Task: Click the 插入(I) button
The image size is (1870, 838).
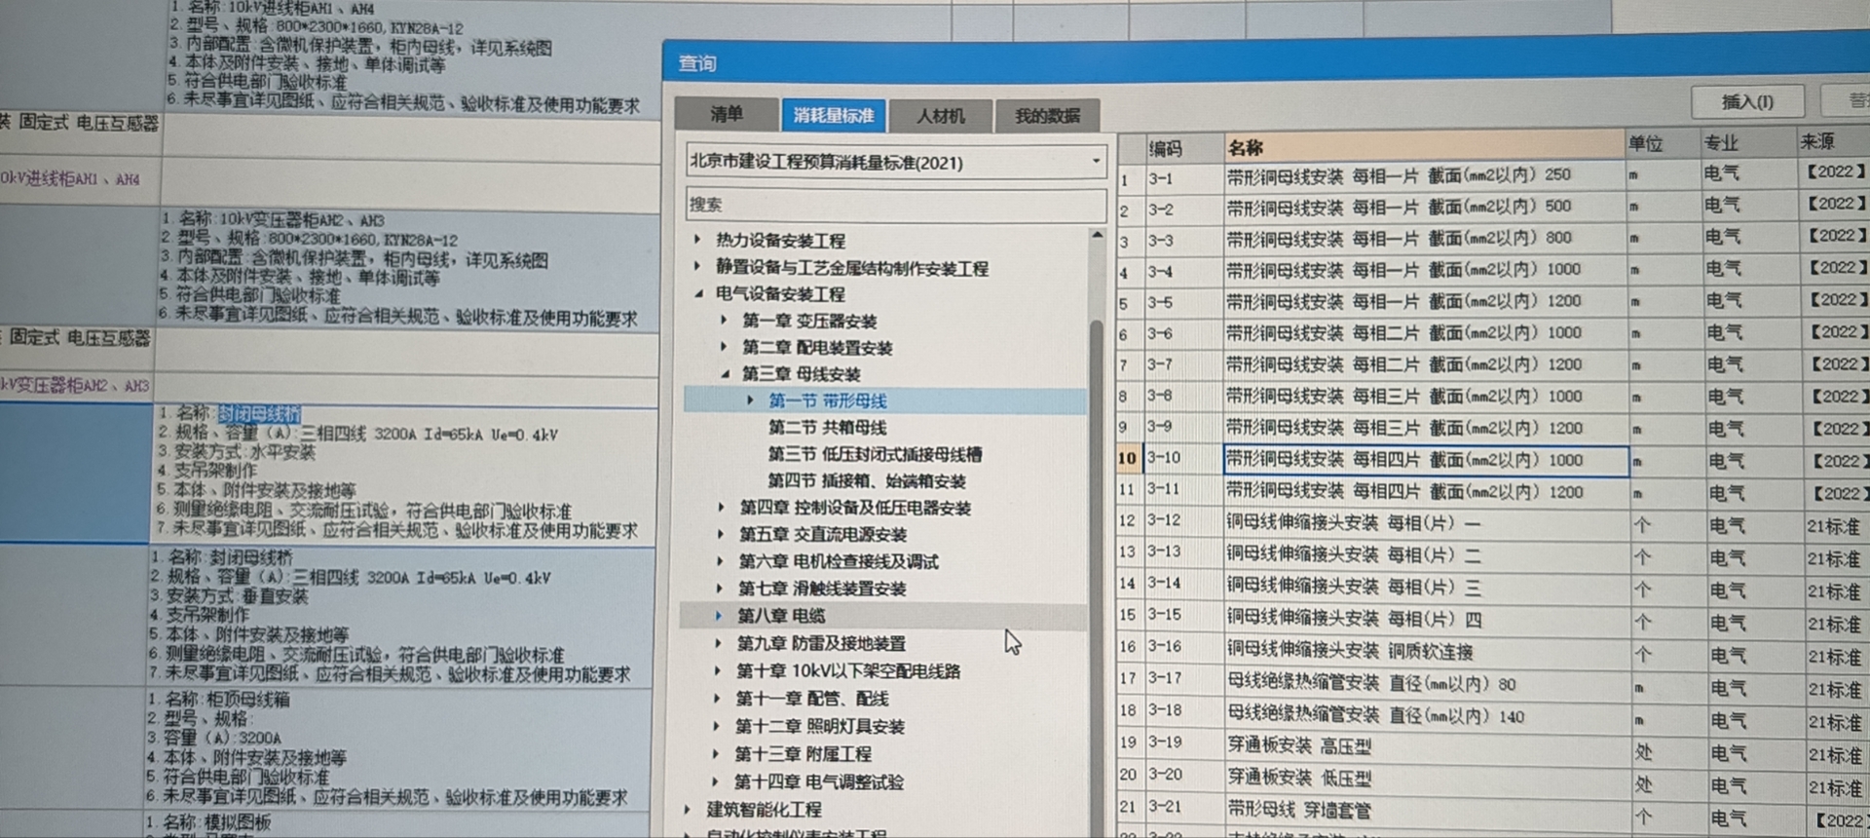Action: tap(1747, 101)
